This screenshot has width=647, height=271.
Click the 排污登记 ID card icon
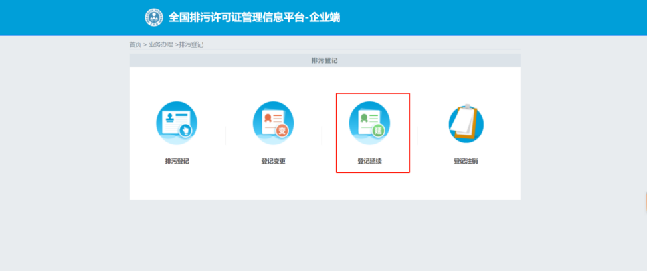(x=177, y=123)
